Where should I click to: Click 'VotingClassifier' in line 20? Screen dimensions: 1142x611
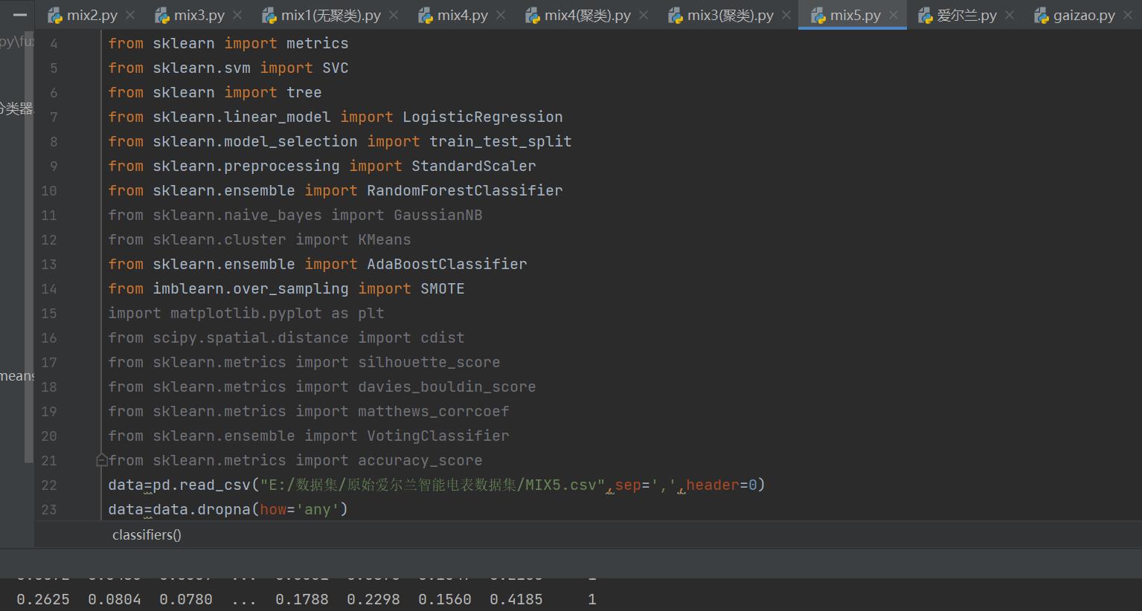tap(438, 436)
